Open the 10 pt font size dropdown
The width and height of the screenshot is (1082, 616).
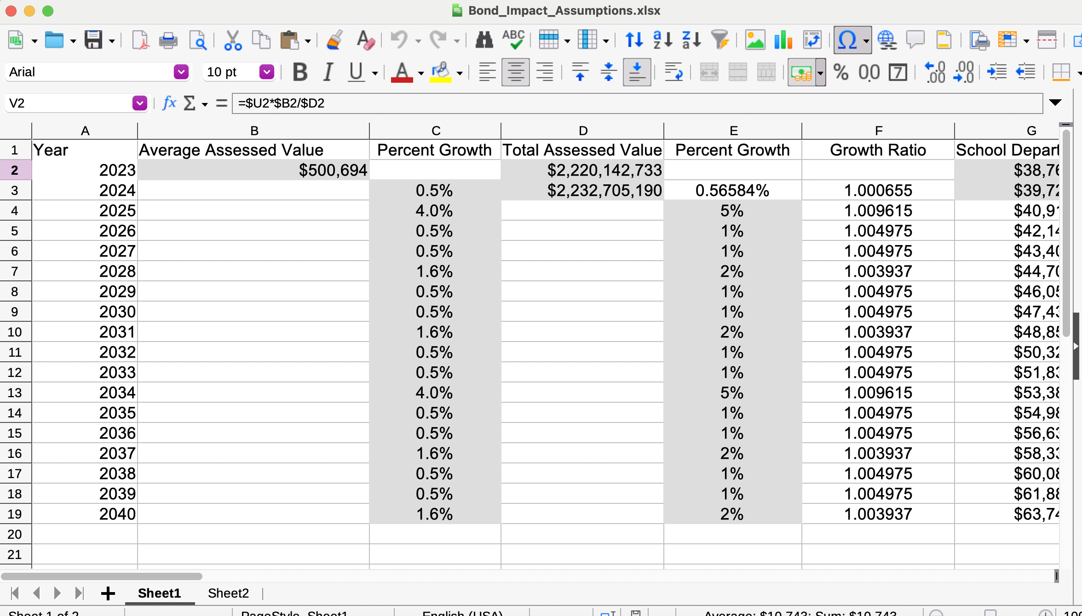267,72
